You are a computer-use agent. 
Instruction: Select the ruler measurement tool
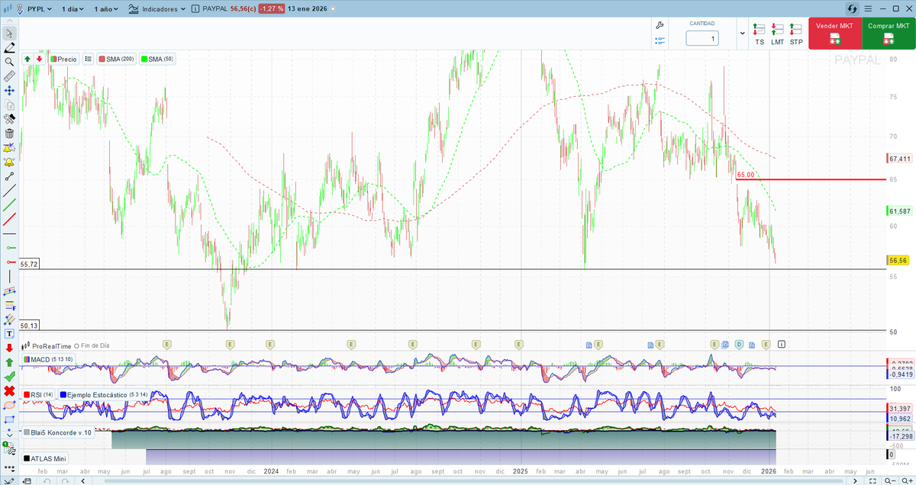(9, 76)
